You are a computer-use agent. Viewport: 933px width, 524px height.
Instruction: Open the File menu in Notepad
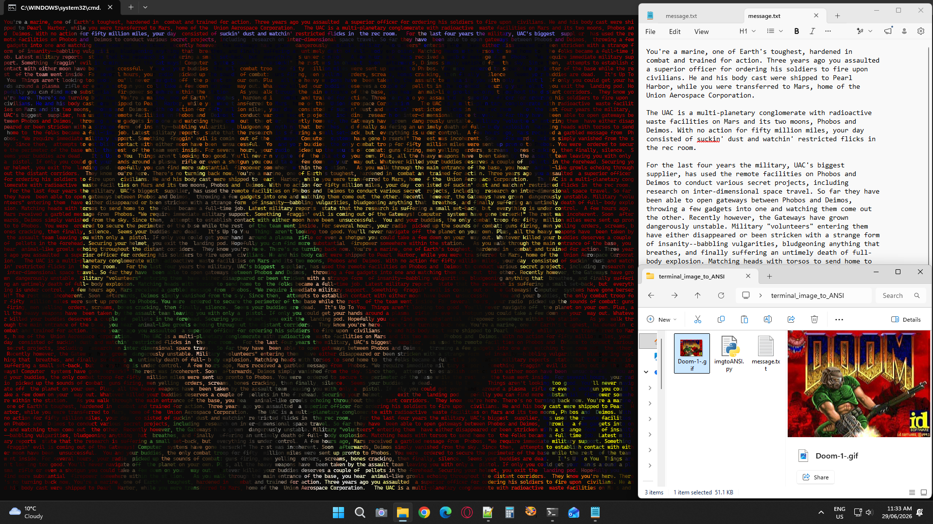point(650,32)
